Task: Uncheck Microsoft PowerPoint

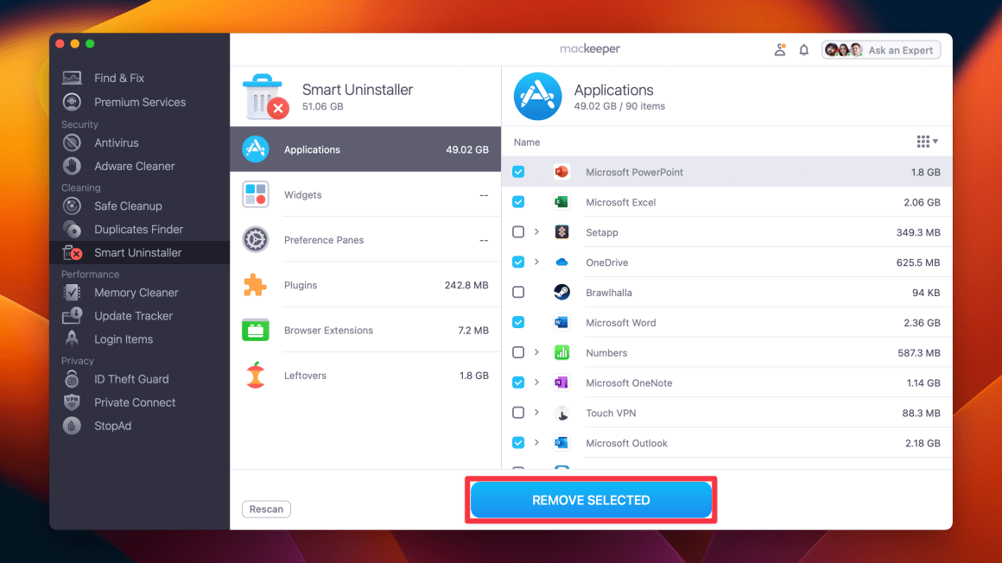Action: [x=518, y=172]
